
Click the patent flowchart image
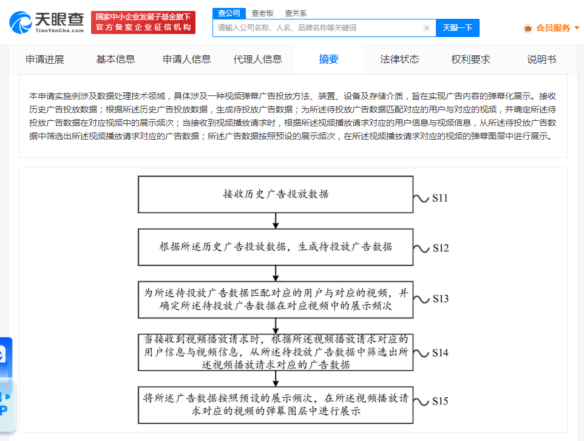(x=293, y=299)
